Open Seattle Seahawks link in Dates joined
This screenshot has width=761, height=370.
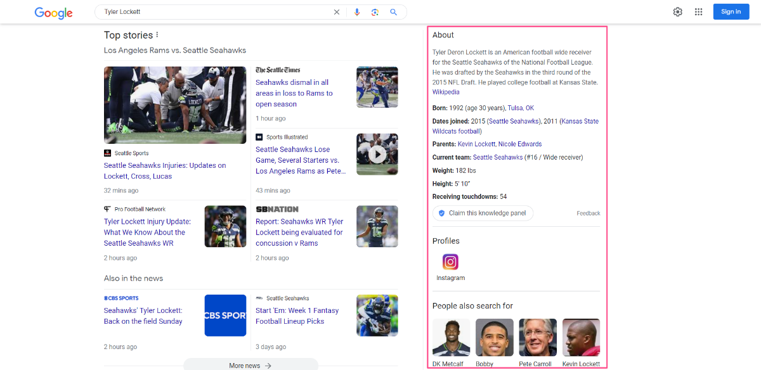click(514, 121)
